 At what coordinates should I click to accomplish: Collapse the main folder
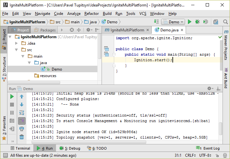(x=23, y=56)
